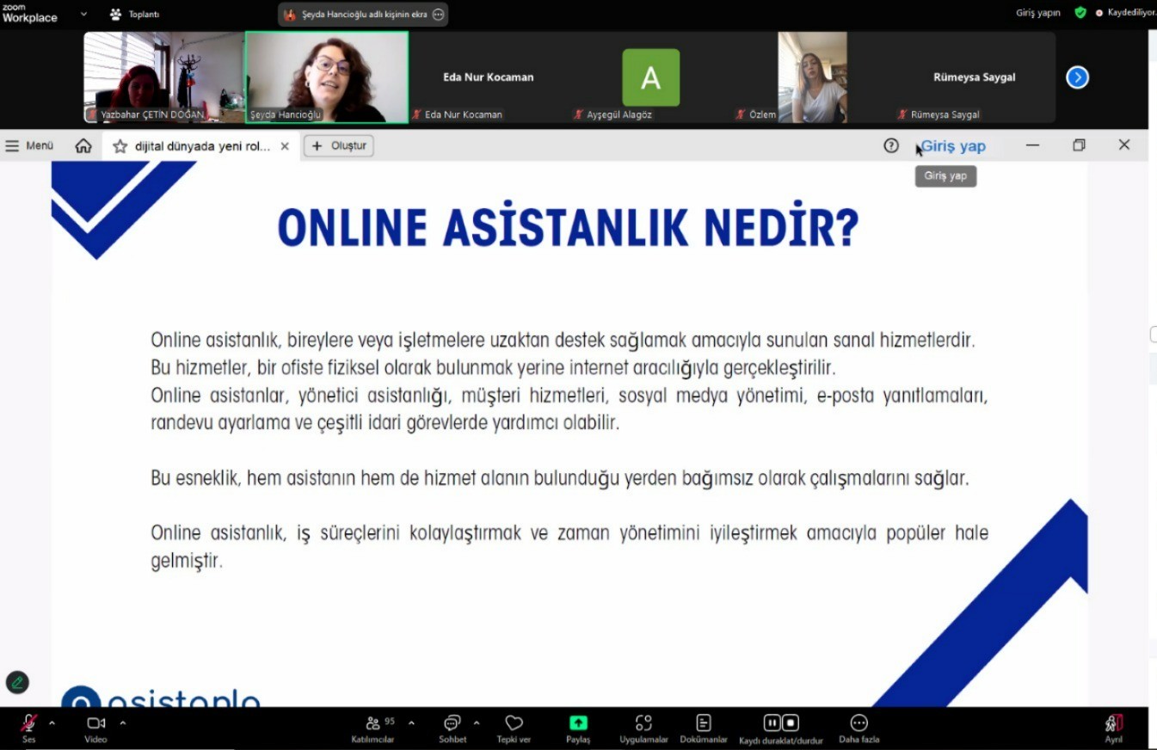1157x750 pixels.
Task: Click the Tepki ver reactions heart icon
Action: [x=514, y=723]
